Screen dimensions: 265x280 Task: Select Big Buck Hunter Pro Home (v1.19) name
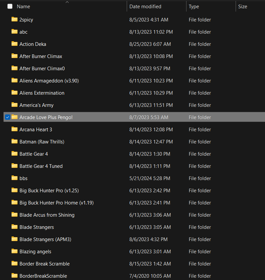click(x=56, y=203)
